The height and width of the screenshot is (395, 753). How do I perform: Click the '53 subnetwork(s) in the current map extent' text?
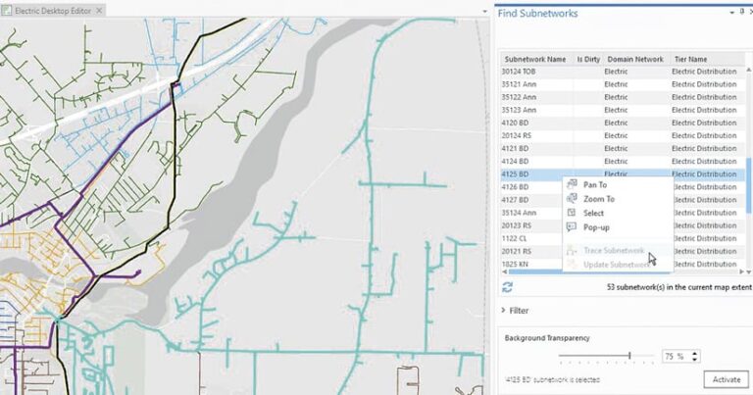tap(679, 287)
